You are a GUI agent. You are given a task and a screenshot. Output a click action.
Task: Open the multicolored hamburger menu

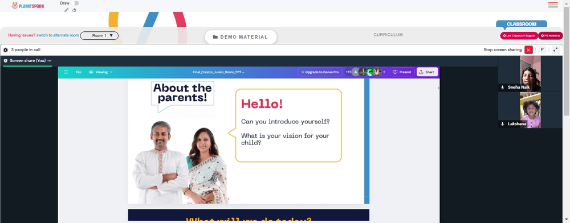pyautogui.click(x=553, y=5)
